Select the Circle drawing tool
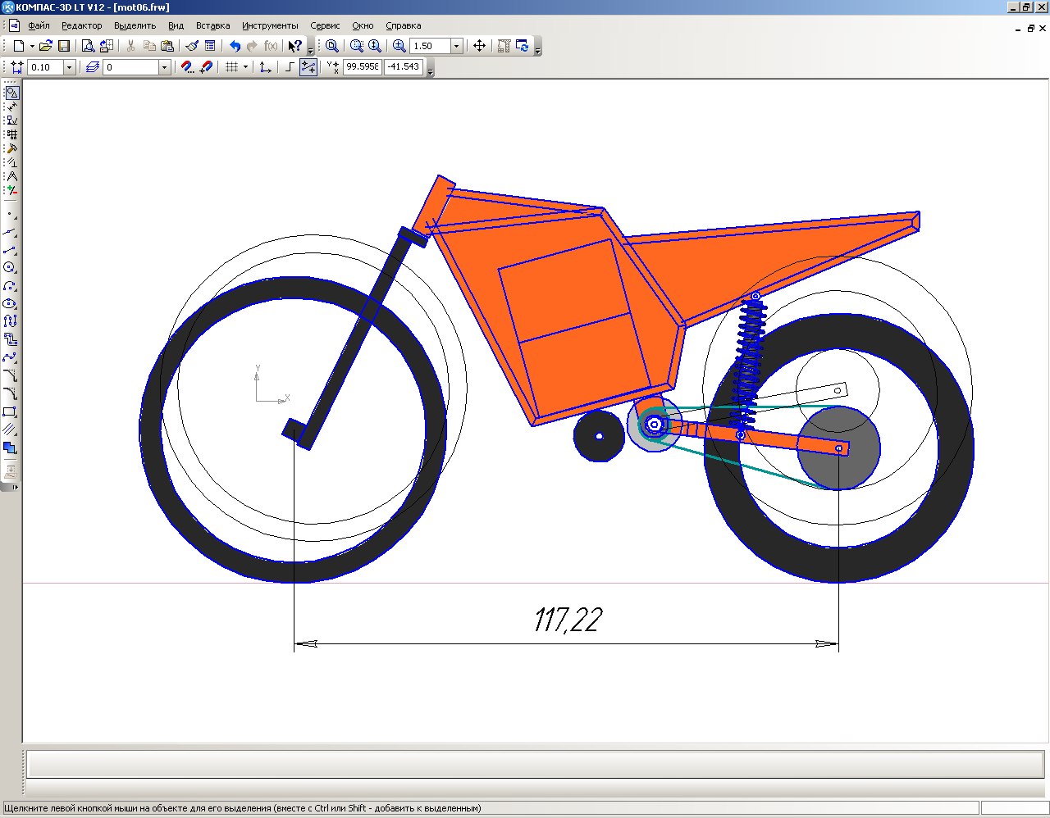The width and height of the screenshot is (1050, 818). click(x=10, y=267)
